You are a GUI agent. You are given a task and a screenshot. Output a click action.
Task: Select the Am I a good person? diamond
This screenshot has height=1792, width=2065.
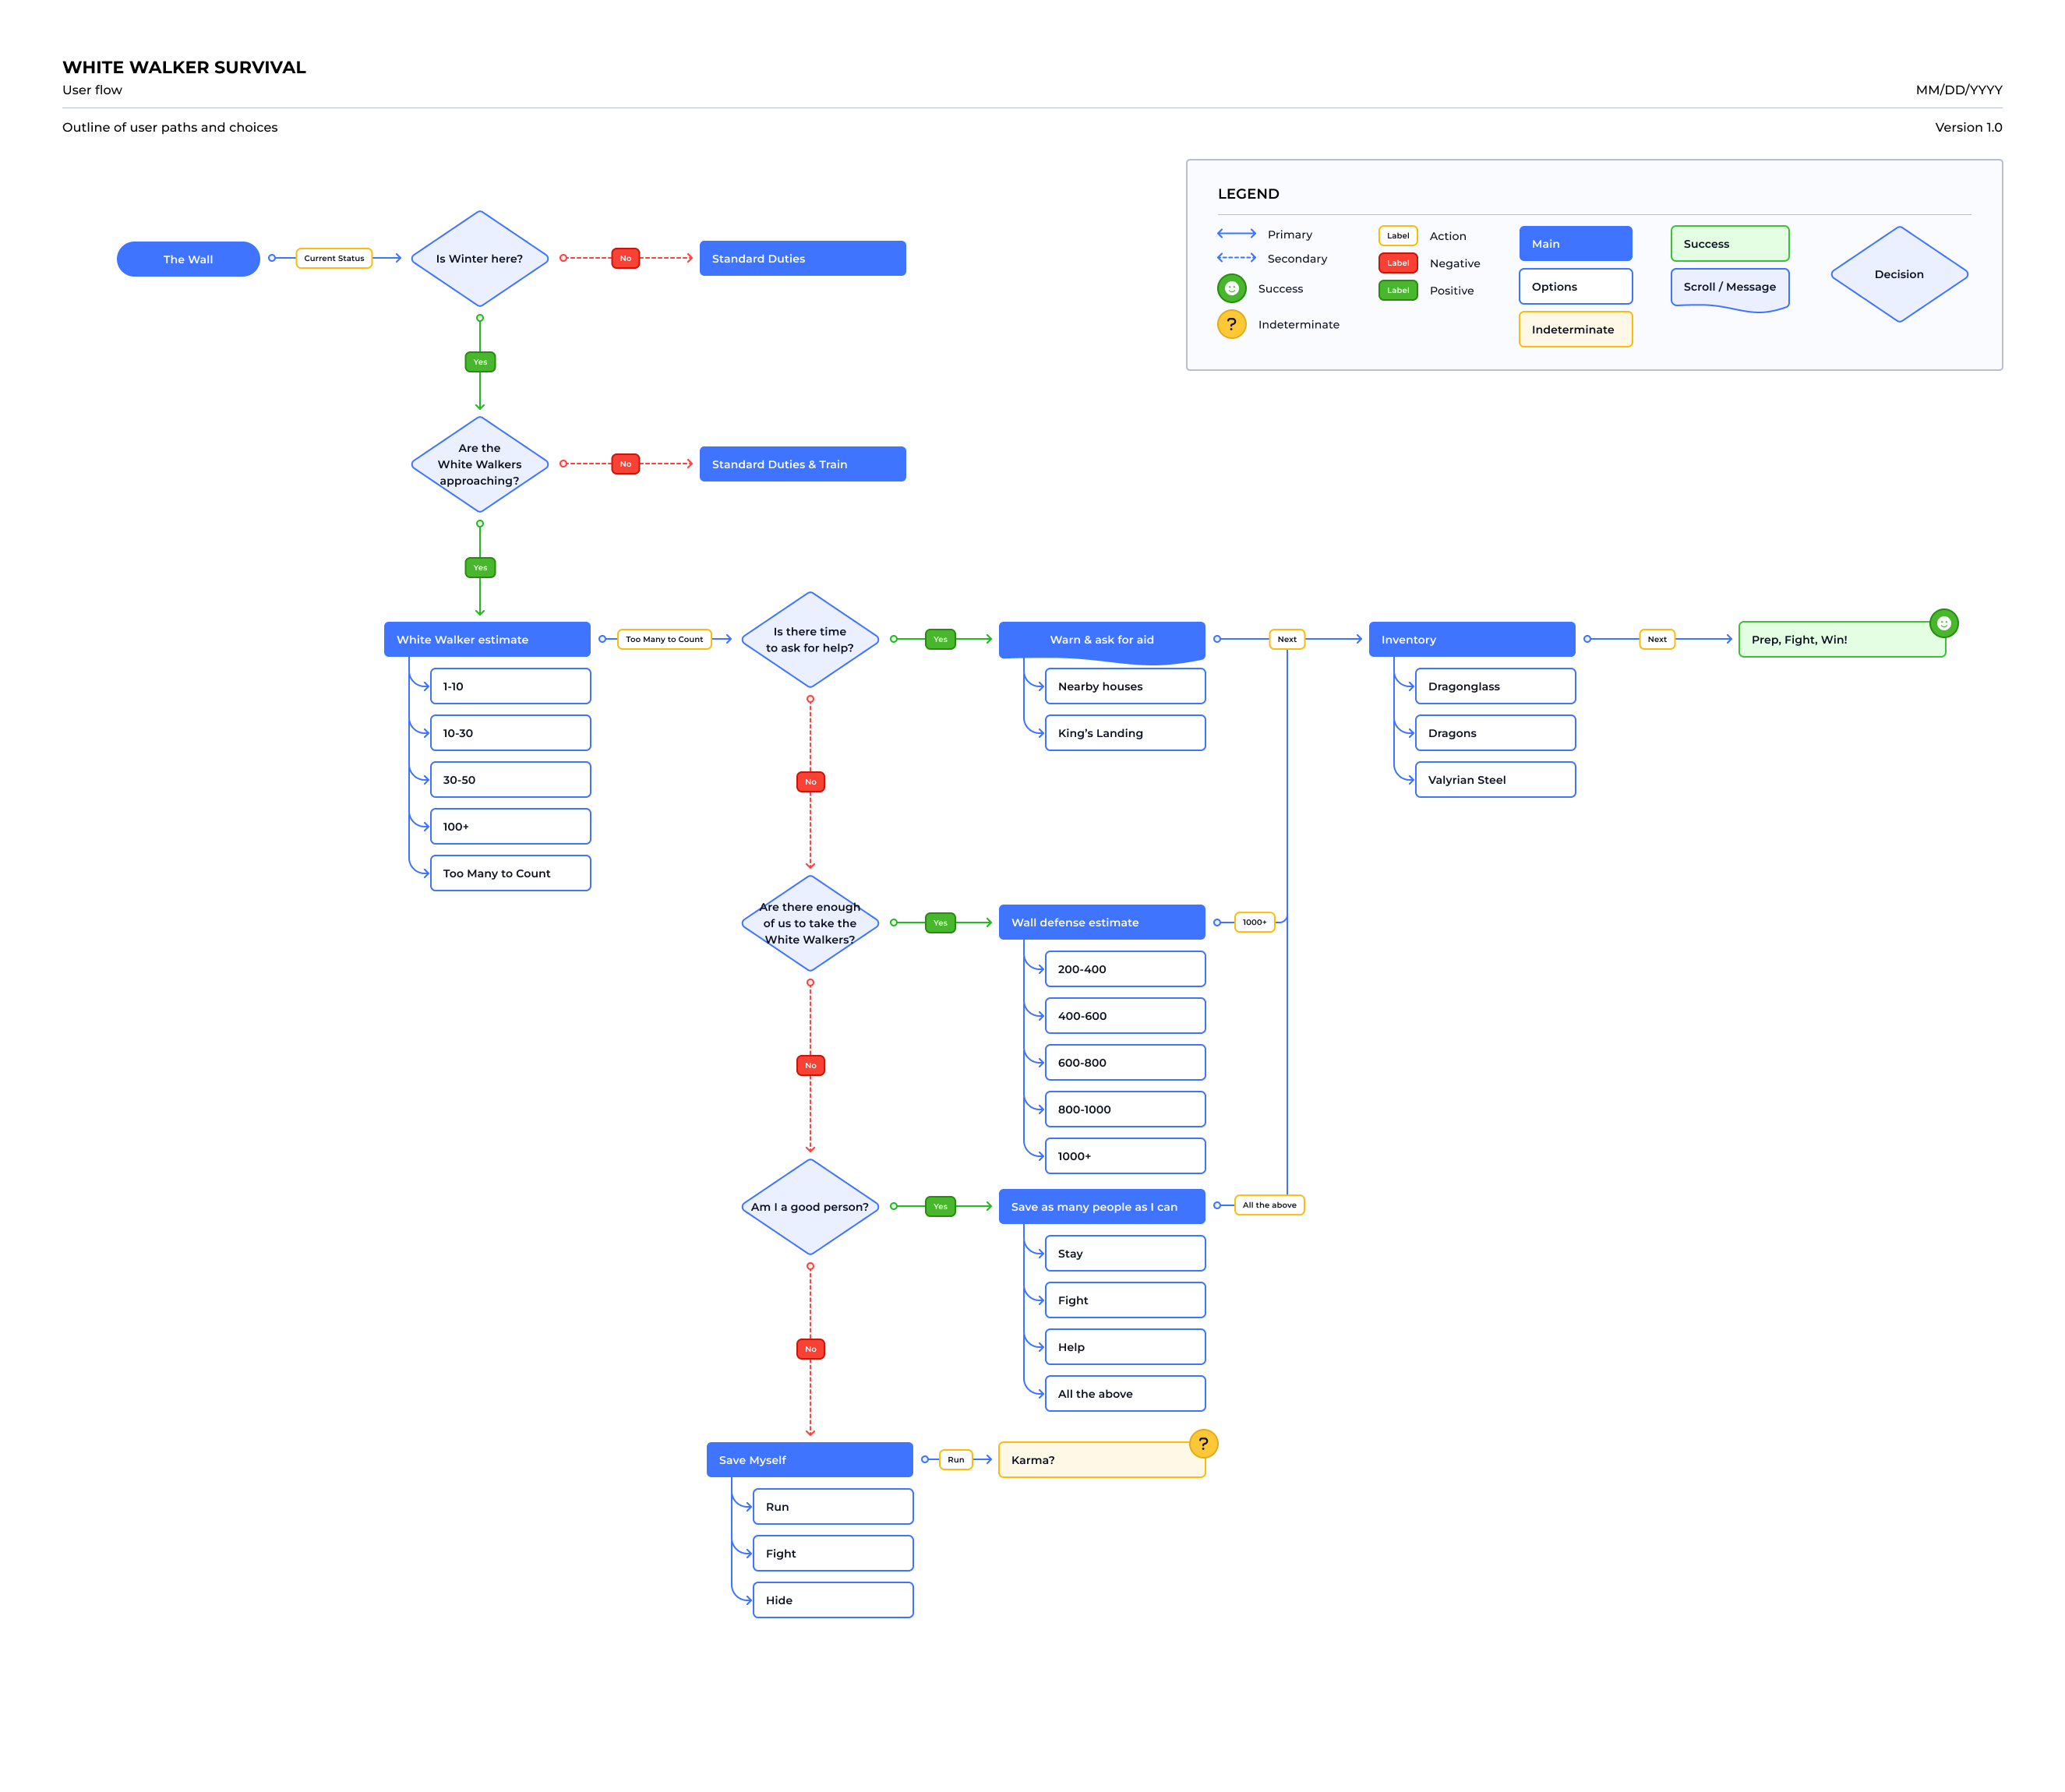pyautogui.click(x=809, y=1206)
